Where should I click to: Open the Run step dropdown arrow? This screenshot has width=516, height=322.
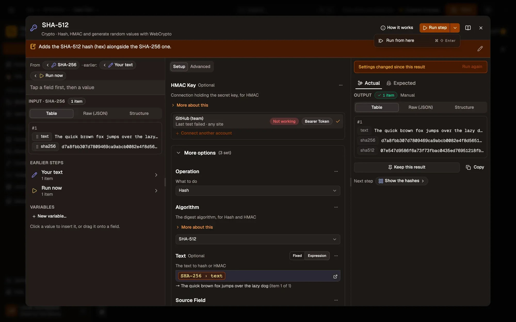point(455,28)
